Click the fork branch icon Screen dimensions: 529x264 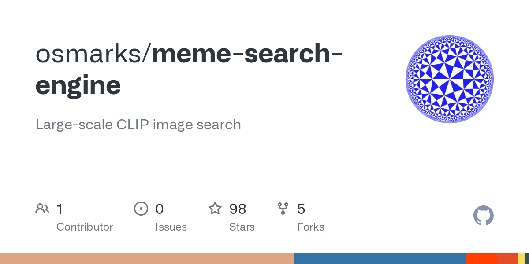pos(283,209)
